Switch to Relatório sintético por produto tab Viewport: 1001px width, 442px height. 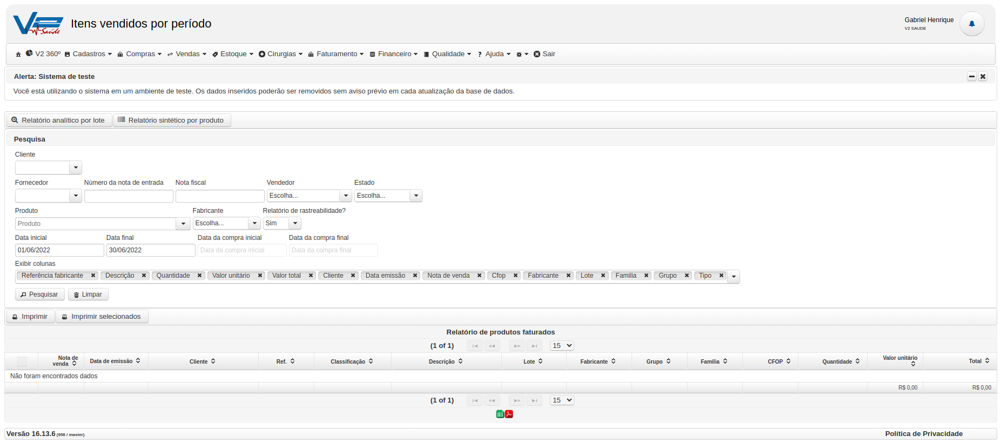pyautogui.click(x=172, y=120)
